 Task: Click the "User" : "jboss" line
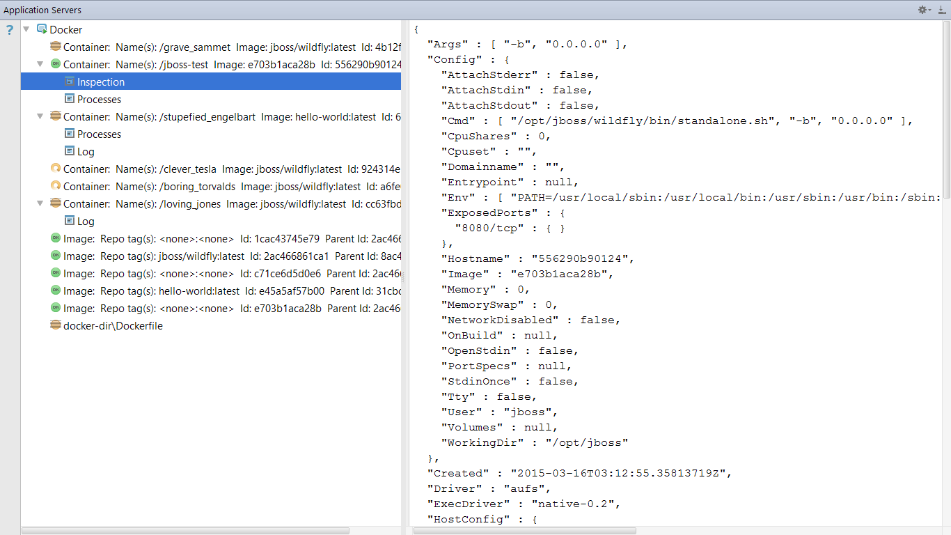tap(500, 412)
